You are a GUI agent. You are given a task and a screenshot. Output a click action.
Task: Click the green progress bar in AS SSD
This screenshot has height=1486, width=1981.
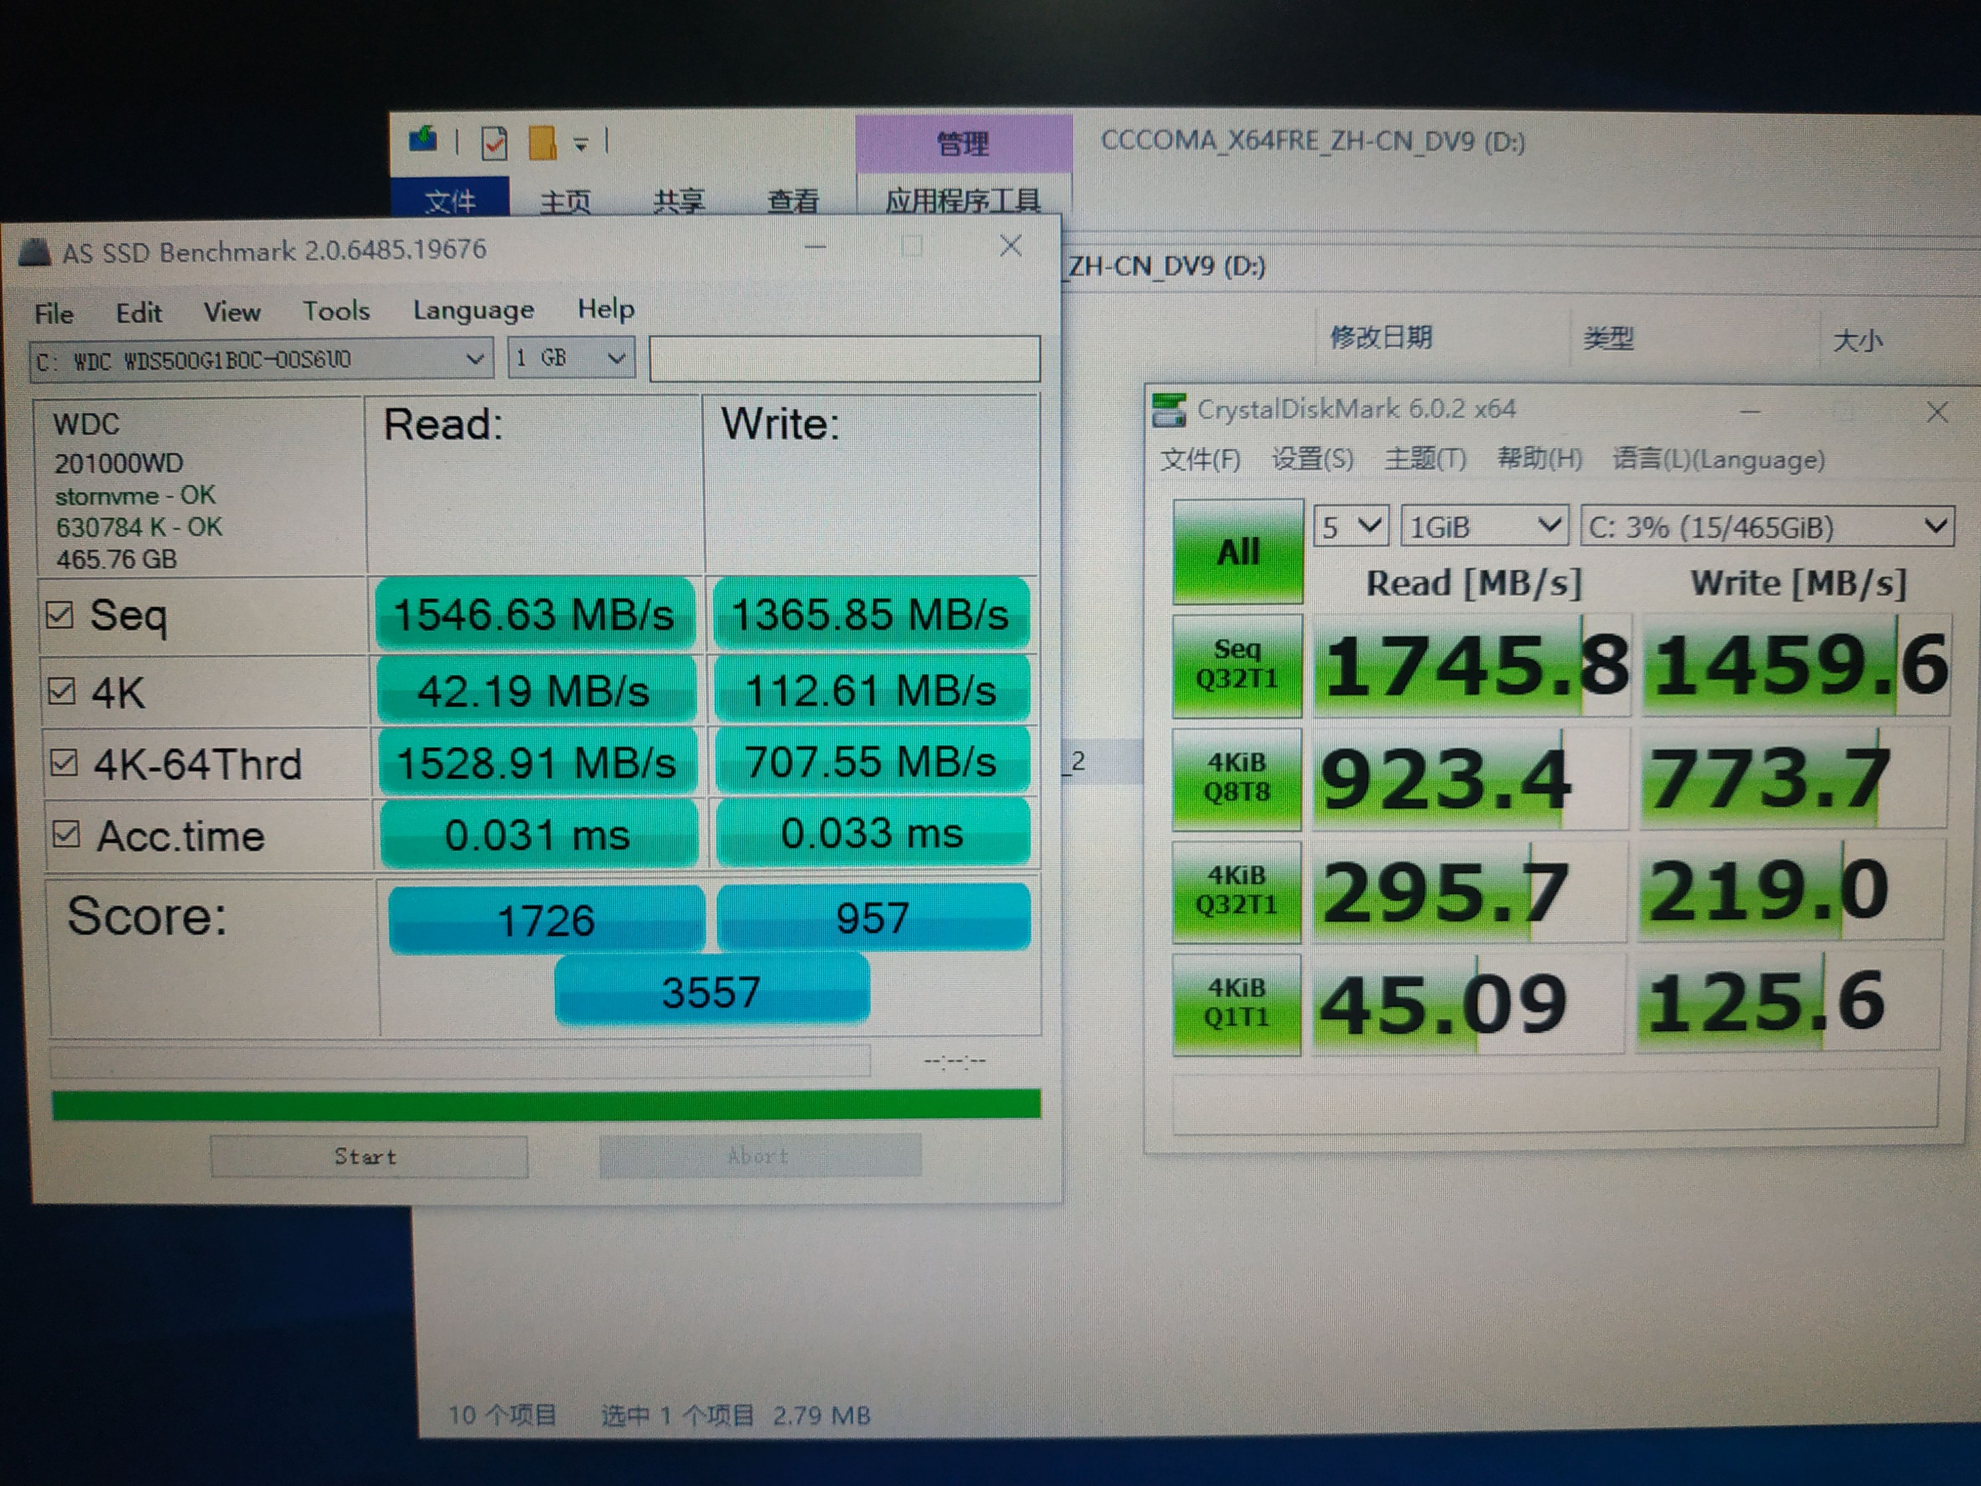[x=546, y=1105]
